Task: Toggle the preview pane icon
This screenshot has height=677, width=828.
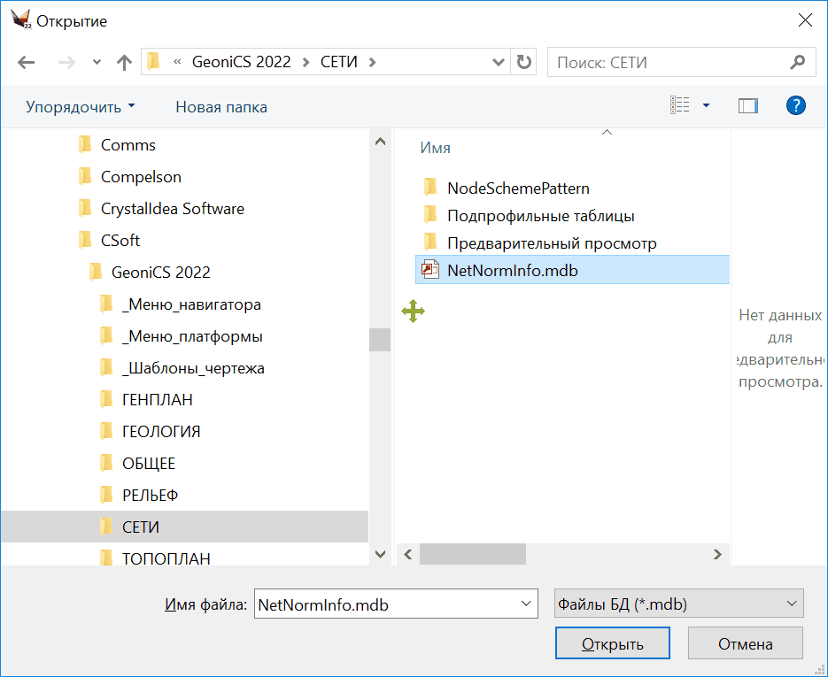Action: point(748,106)
